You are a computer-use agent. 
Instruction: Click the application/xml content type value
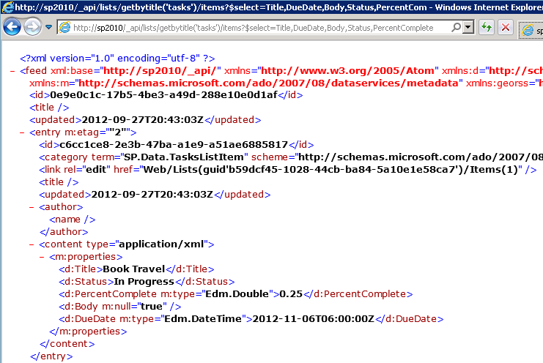[161, 244]
